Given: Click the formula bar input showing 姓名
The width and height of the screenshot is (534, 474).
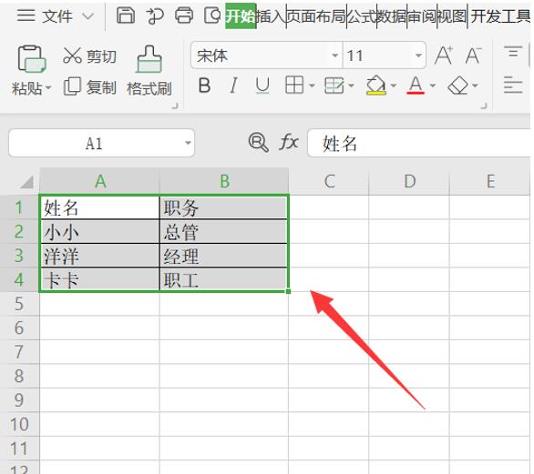Looking at the screenshot, I should 419,143.
